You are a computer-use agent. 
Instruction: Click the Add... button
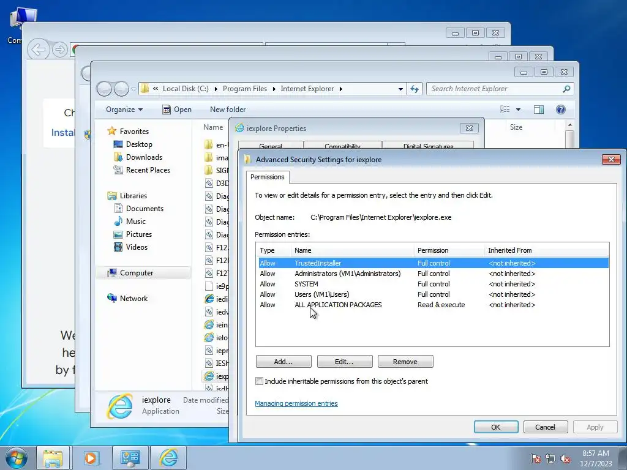coord(283,361)
